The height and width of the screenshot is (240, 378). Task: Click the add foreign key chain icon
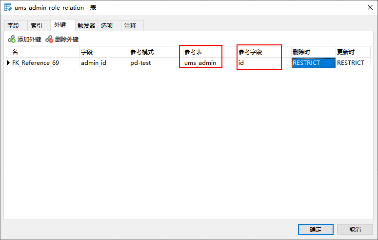[x=12, y=39]
